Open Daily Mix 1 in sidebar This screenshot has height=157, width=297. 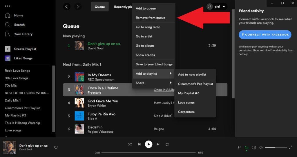click(13, 101)
